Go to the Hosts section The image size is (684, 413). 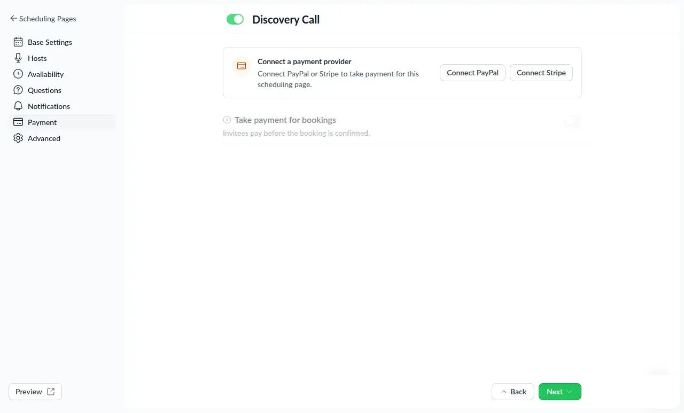tap(62, 58)
